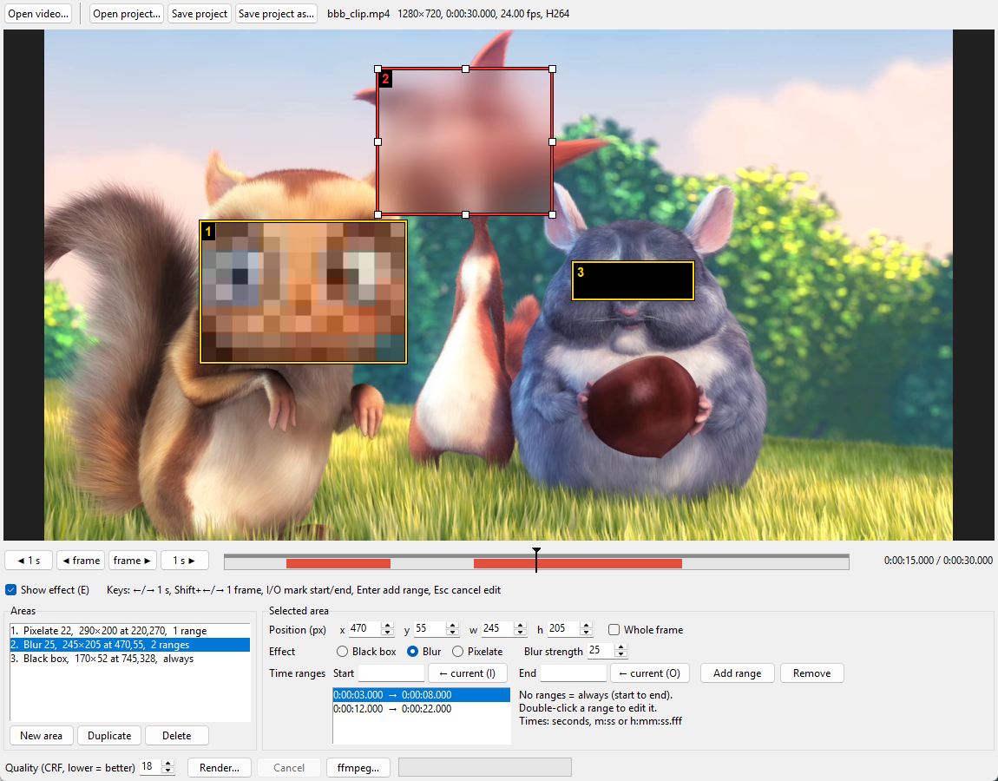Select range 0:00:12.000 to 0:00:22.000
This screenshot has height=781, width=998.
[x=422, y=709]
